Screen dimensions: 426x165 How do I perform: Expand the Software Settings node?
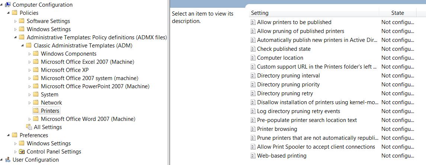click(x=16, y=21)
